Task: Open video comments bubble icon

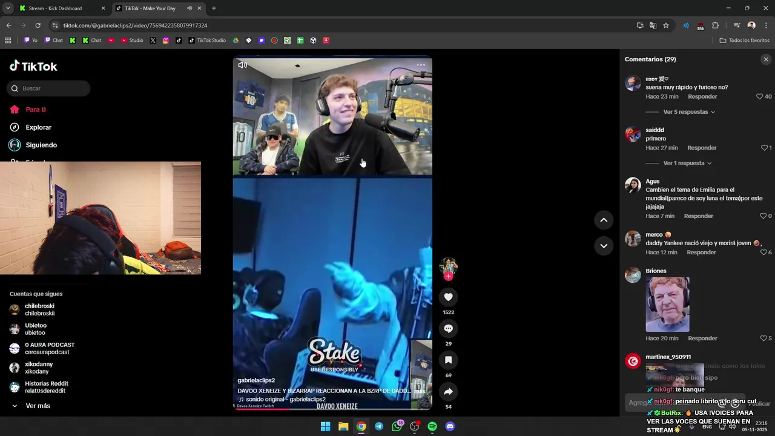Action: pos(448,328)
